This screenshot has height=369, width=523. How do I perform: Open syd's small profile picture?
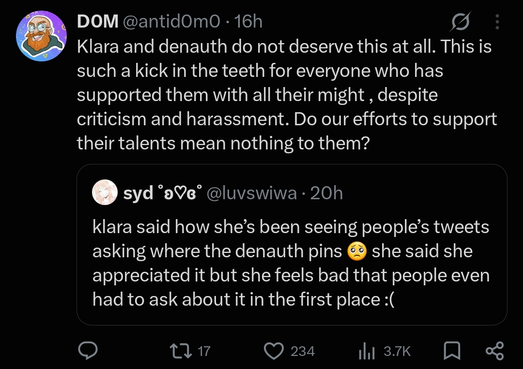[105, 192]
